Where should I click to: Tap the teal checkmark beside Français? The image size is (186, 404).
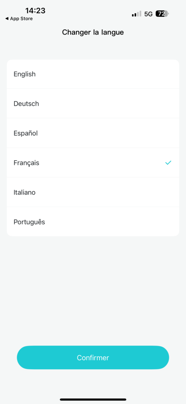tap(168, 163)
